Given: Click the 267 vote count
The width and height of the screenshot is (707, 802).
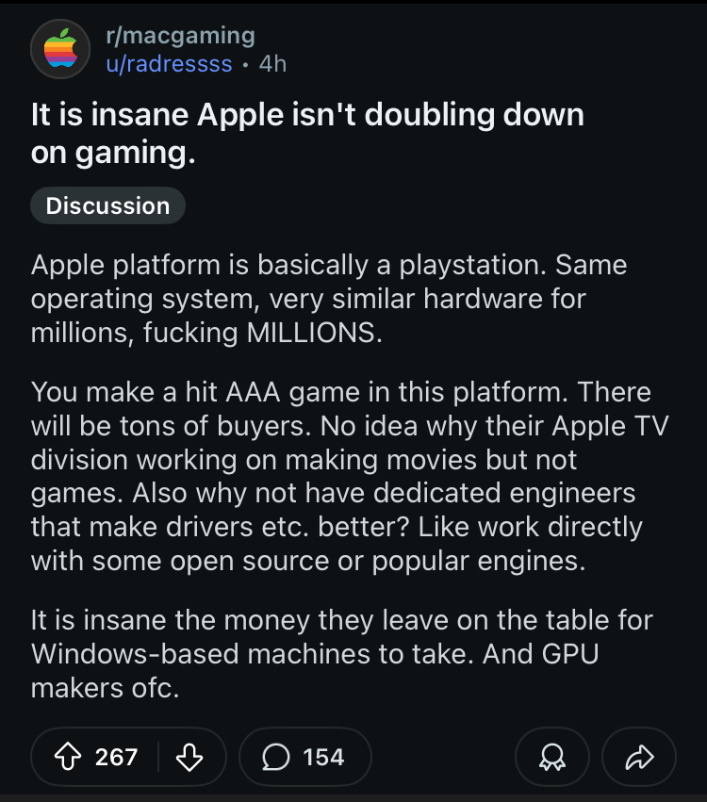Looking at the screenshot, I should (116, 757).
